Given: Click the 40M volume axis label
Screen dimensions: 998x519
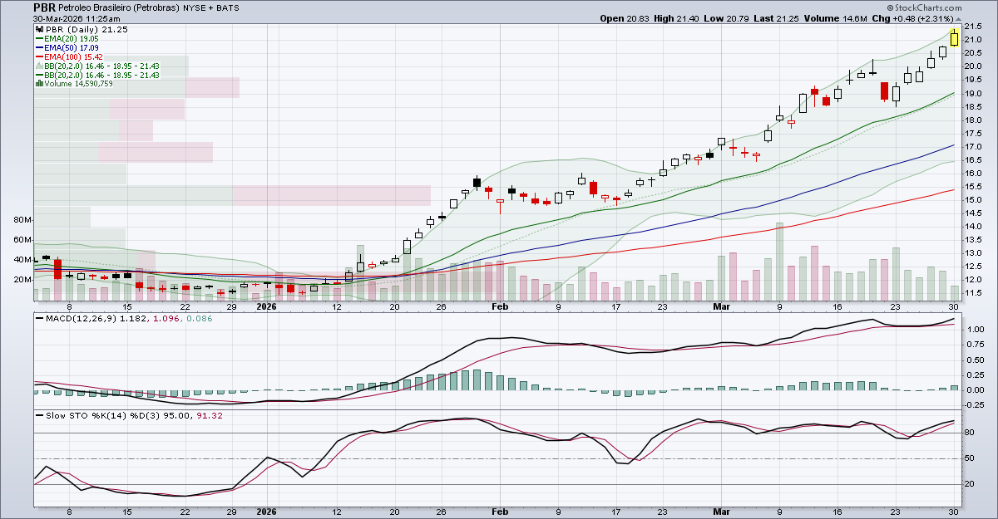Looking at the screenshot, I should click(22, 260).
